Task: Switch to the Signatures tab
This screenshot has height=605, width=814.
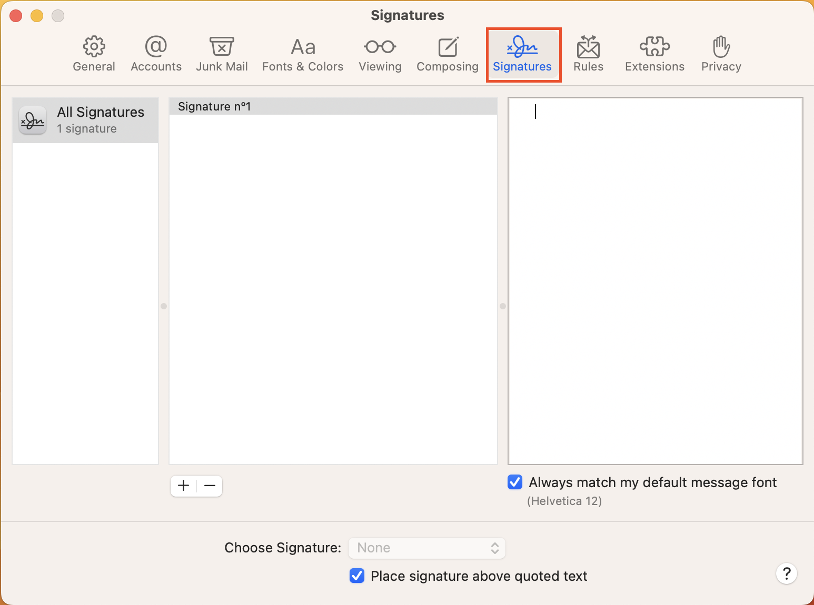Action: pyautogui.click(x=523, y=53)
